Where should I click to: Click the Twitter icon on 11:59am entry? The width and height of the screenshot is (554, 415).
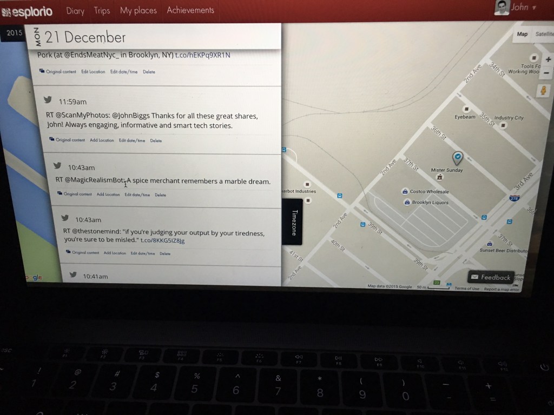click(x=48, y=100)
